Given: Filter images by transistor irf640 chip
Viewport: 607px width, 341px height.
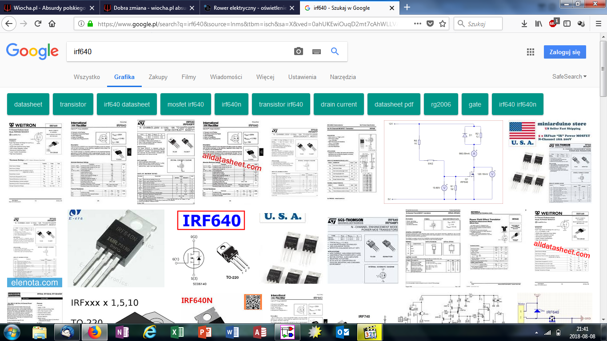Looking at the screenshot, I should coord(281,104).
